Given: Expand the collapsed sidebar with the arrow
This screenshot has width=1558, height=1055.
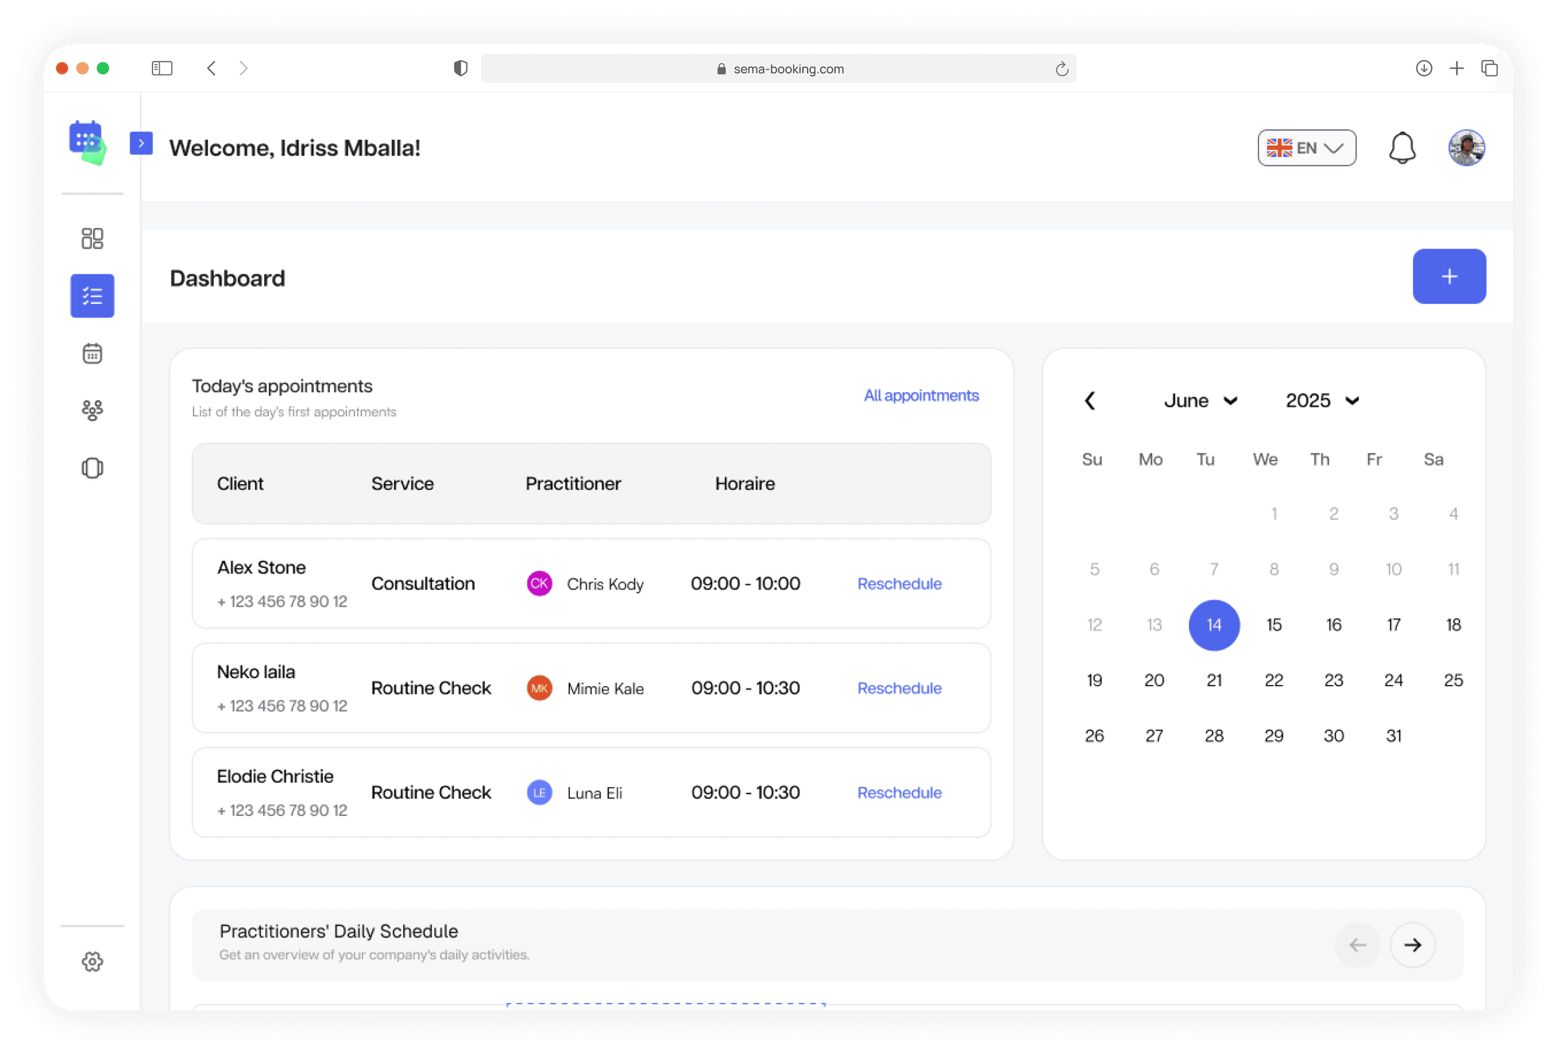Looking at the screenshot, I should (141, 143).
